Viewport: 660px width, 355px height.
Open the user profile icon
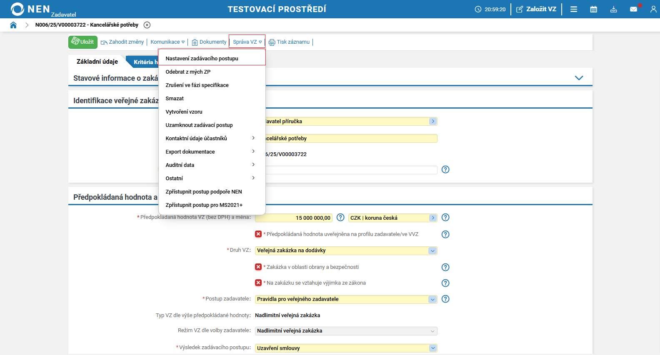[653, 9]
